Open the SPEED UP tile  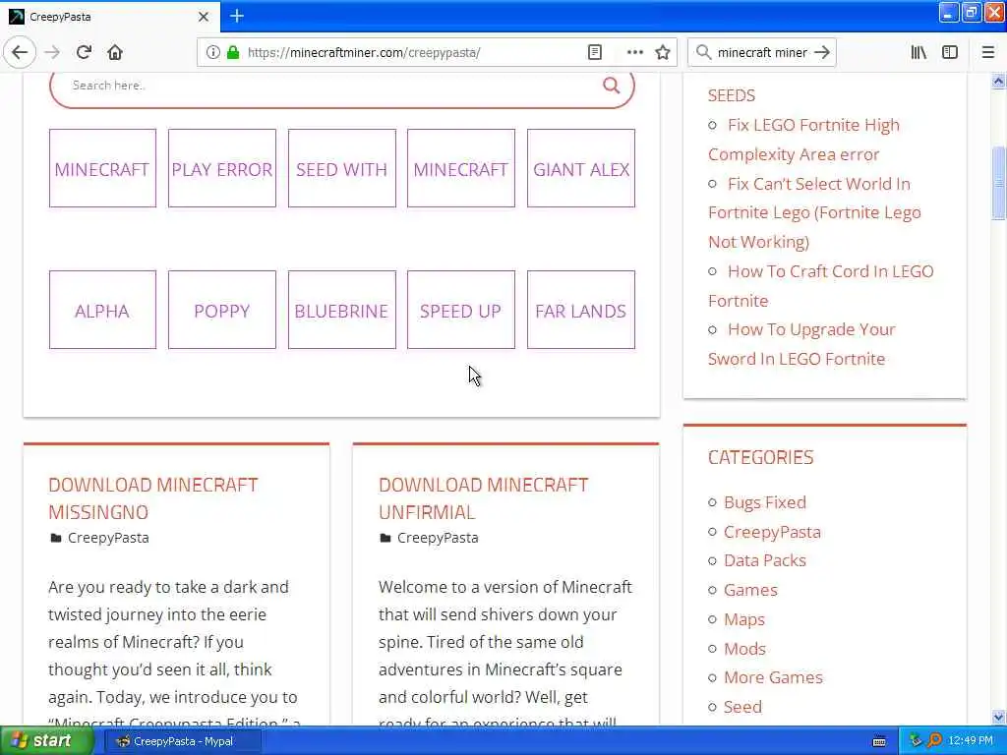pos(461,310)
